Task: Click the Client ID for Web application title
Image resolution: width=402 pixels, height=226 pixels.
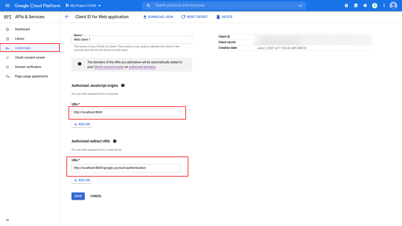Action: click(x=102, y=17)
